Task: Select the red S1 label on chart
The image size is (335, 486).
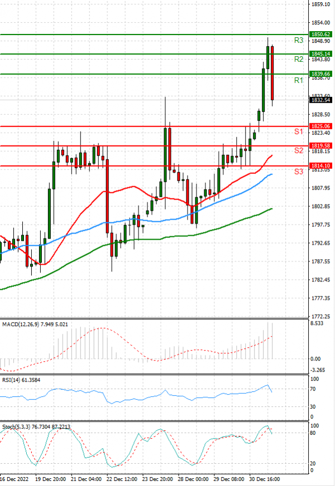Action: pos(298,132)
